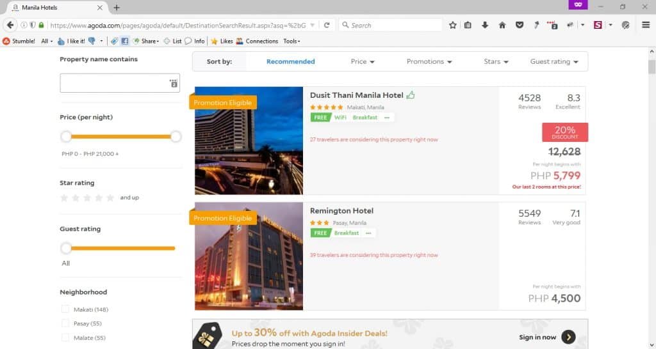The image size is (656, 349).
Task: Expand Dusit Thani amenities ellipsis
Action: tap(387, 118)
